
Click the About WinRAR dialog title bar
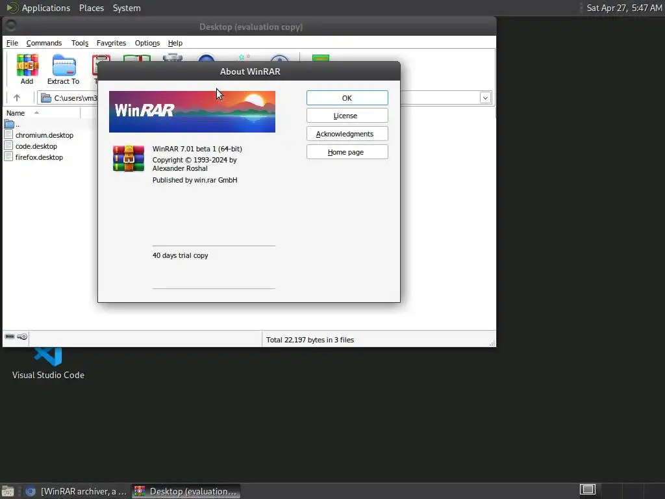pyautogui.click(x=249, y=71)
